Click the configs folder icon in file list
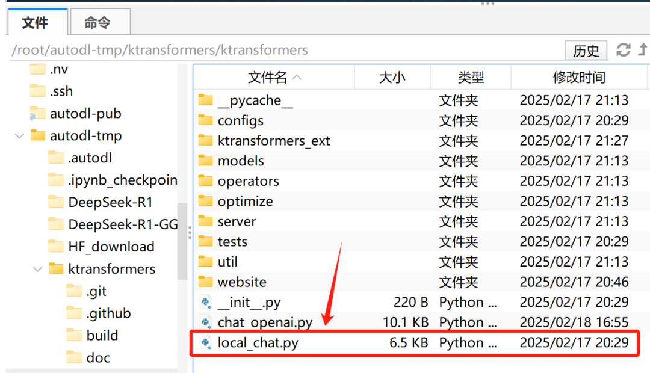The height and width of the screenshot is (373, 650). click(206, 120)
